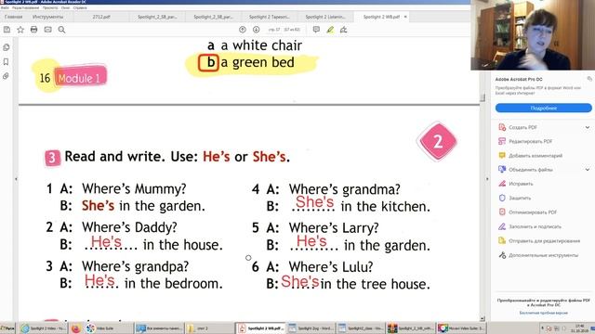Click the Дополнительные инструменты wrench icon

502,255
